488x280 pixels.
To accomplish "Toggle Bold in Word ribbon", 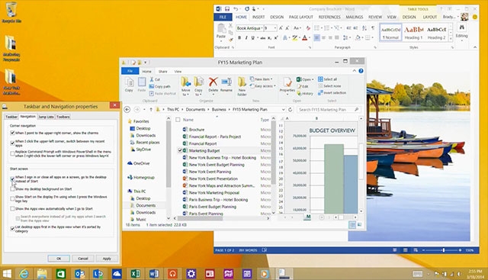I will pyautogui.click(x=239, y=37).
